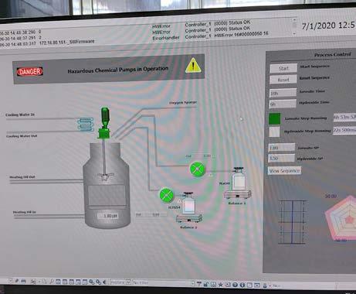
Task: Open View Sequence
Action: [284, 170]
